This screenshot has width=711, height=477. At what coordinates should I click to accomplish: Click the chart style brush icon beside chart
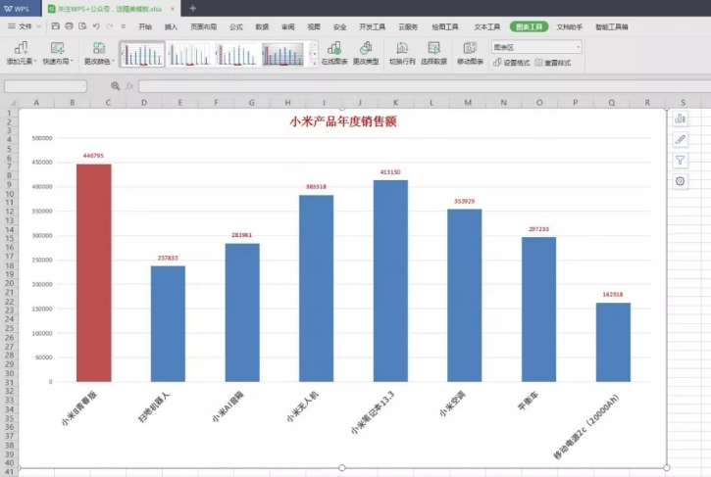(681, 139)
